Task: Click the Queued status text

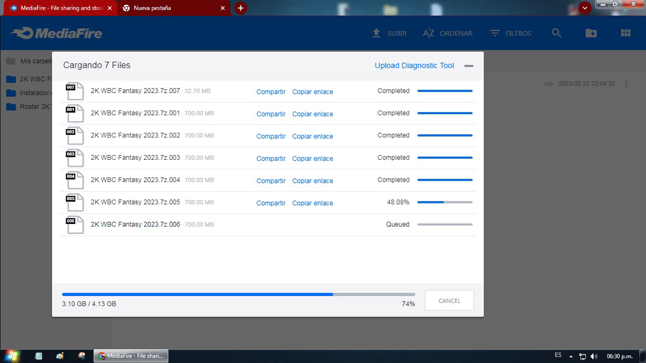Action: (398, 224)
